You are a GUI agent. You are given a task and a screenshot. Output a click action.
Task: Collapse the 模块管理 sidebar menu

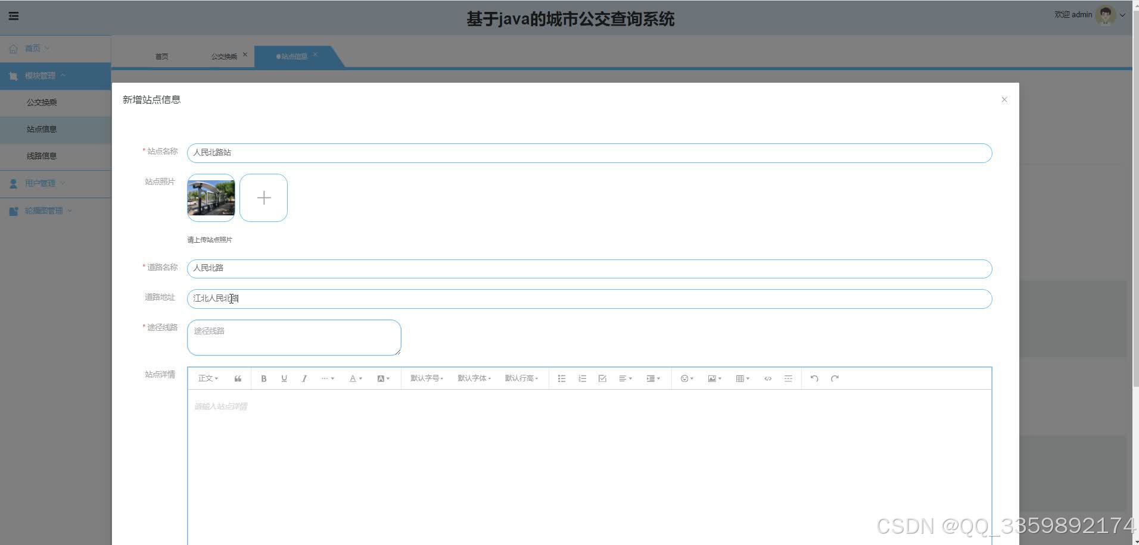click(x=55, y=76)
